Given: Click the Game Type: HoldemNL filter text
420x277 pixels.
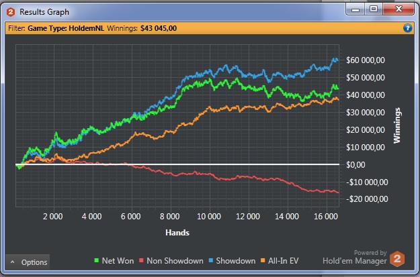Looking at the screenshot, I should (66, 28).
